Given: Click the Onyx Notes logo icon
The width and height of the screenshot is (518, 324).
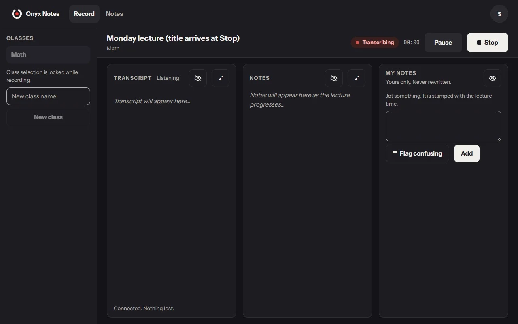Looking at the screenshot, I should click(x=17, y=14).
